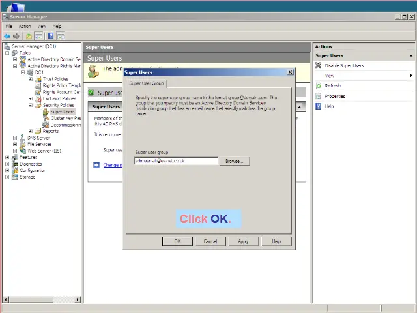Collapse the Roles tree node
This screenshot has height=313, width=417.
(7, 53)
